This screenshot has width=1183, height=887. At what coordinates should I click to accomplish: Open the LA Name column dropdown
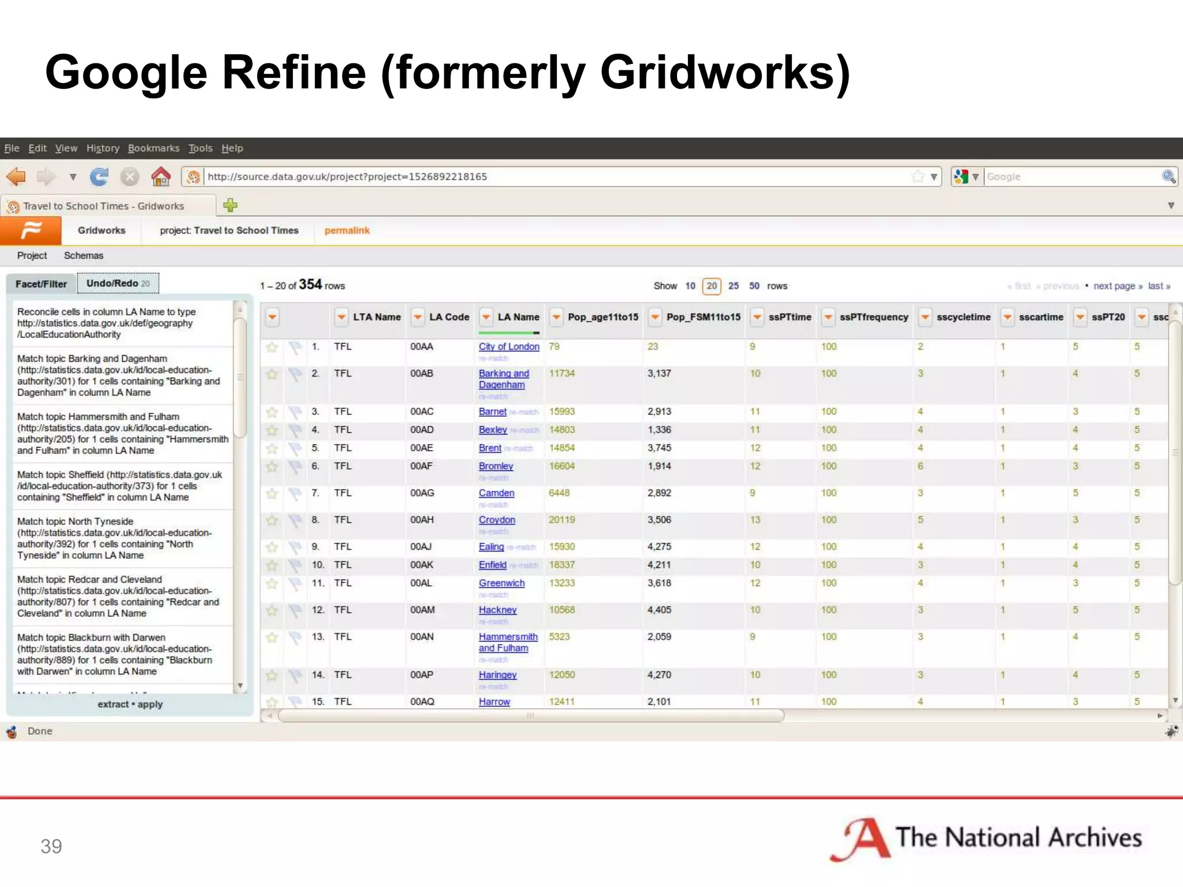click(486, 317)
